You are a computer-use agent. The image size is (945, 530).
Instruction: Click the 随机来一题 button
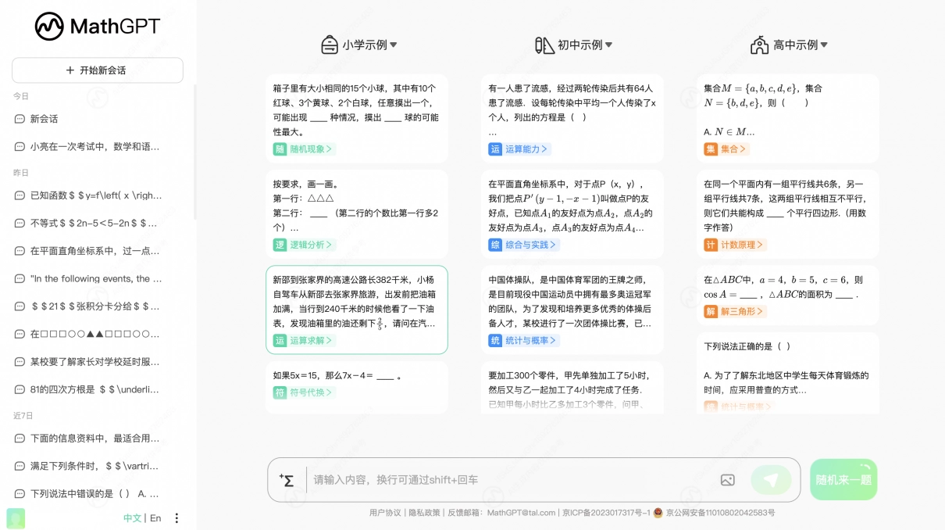click(x=843, y=480)
